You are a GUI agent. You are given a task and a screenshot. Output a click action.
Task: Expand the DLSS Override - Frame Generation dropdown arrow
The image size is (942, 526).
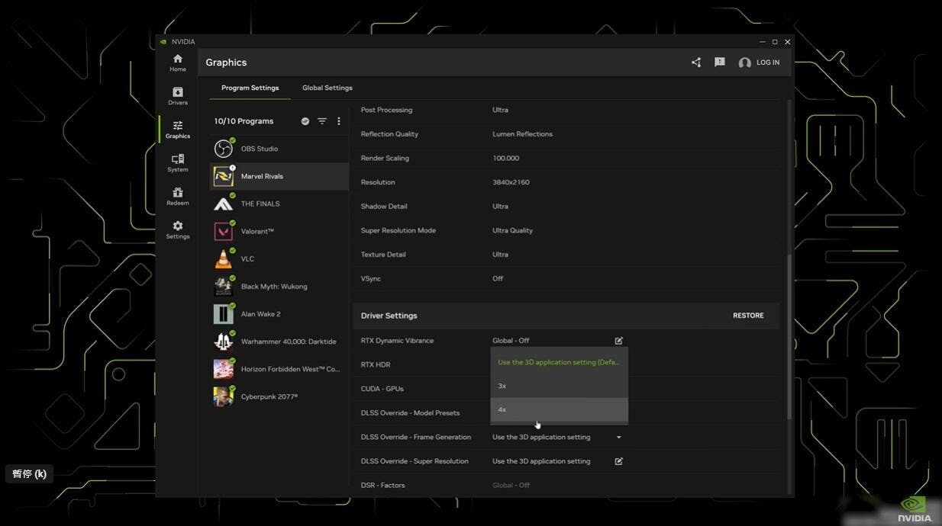[619, 438]
